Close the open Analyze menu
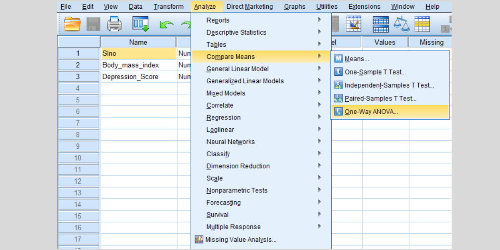Image resolution: width=500 pixels, height=250 pixels. pyautogui.click(x=205, y=7)
